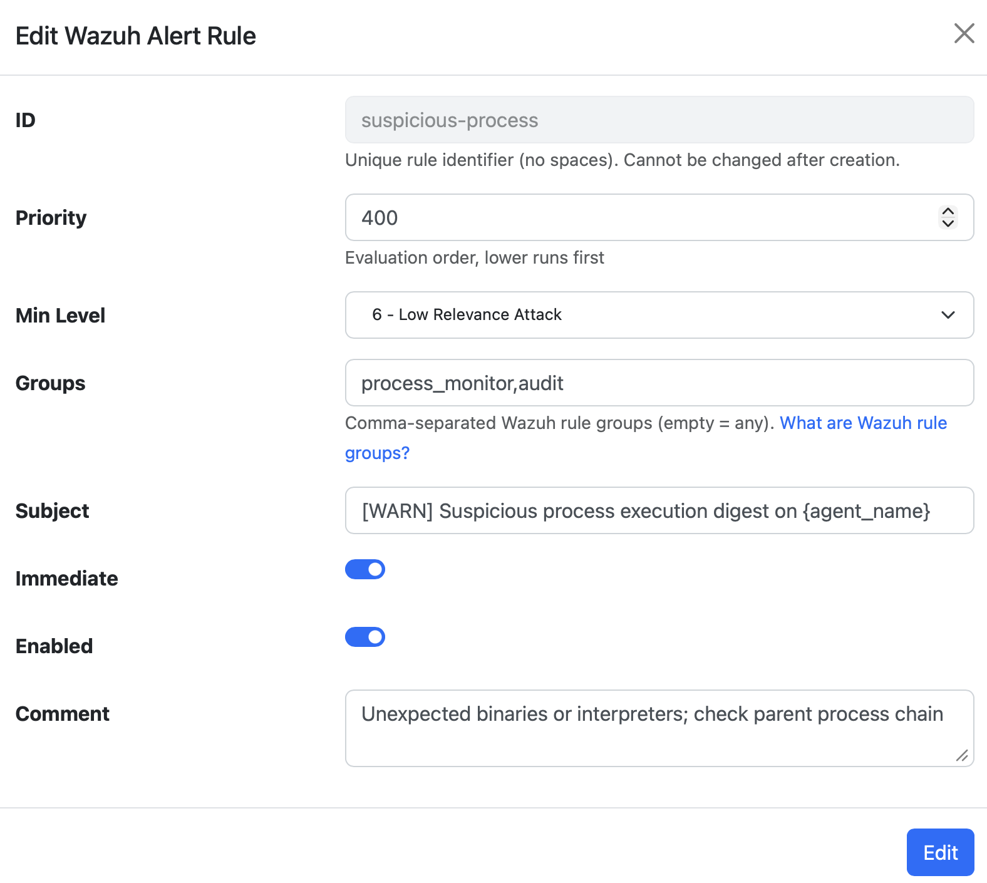Edit the Subject text field
This screenshot has height=883, width=987.
(659, 510)
